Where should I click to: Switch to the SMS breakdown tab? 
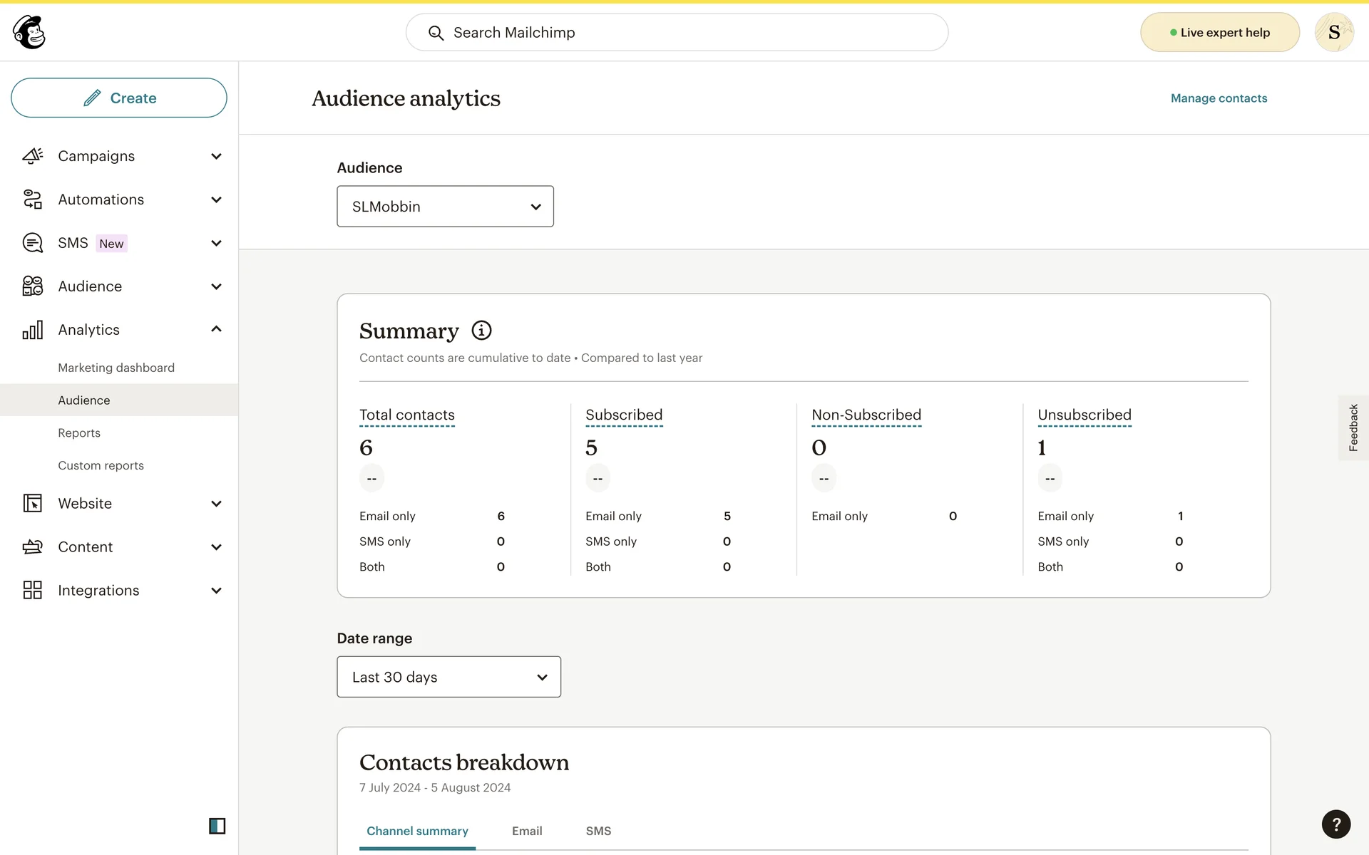pos(598,831)
